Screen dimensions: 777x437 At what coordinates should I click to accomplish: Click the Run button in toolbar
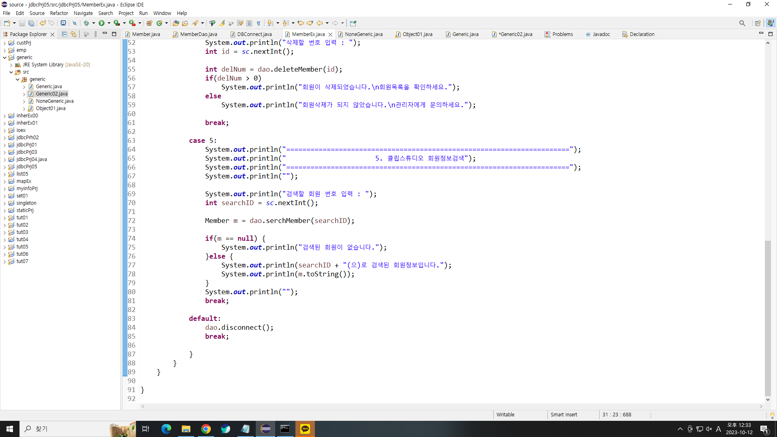(x=102, y=23)
